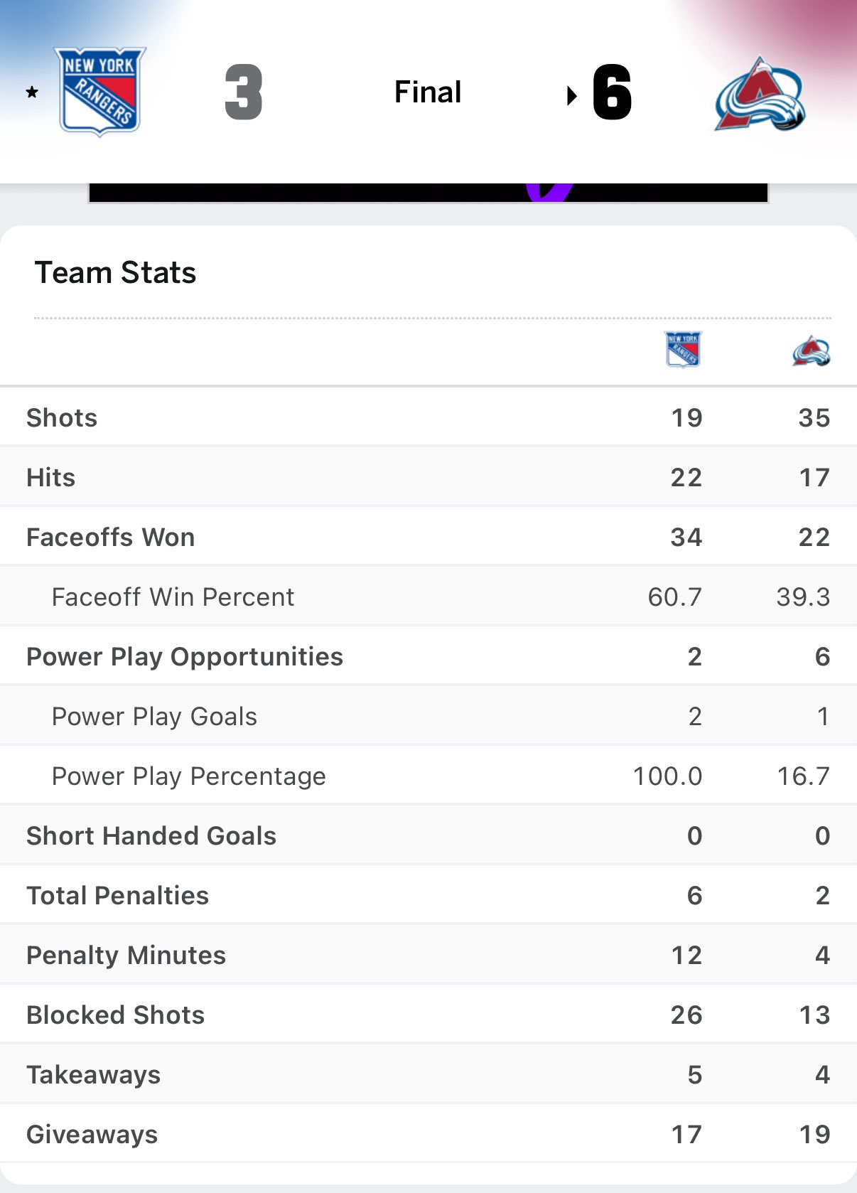Tap the Final game status label

428,92
